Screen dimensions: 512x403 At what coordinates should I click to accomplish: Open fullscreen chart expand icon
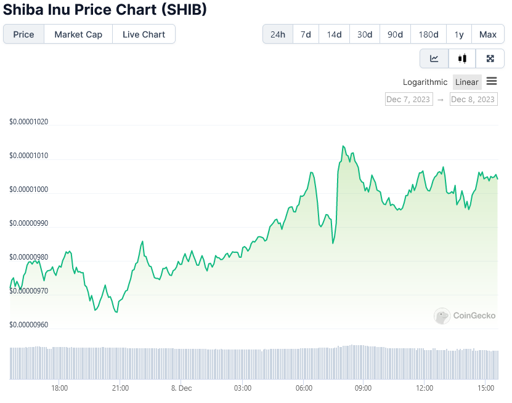(490, 58)
